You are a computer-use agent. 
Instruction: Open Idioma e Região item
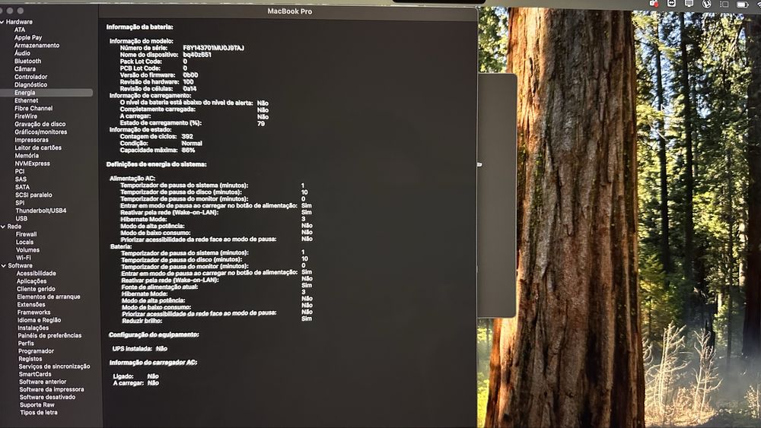click(x=40, y=320)
